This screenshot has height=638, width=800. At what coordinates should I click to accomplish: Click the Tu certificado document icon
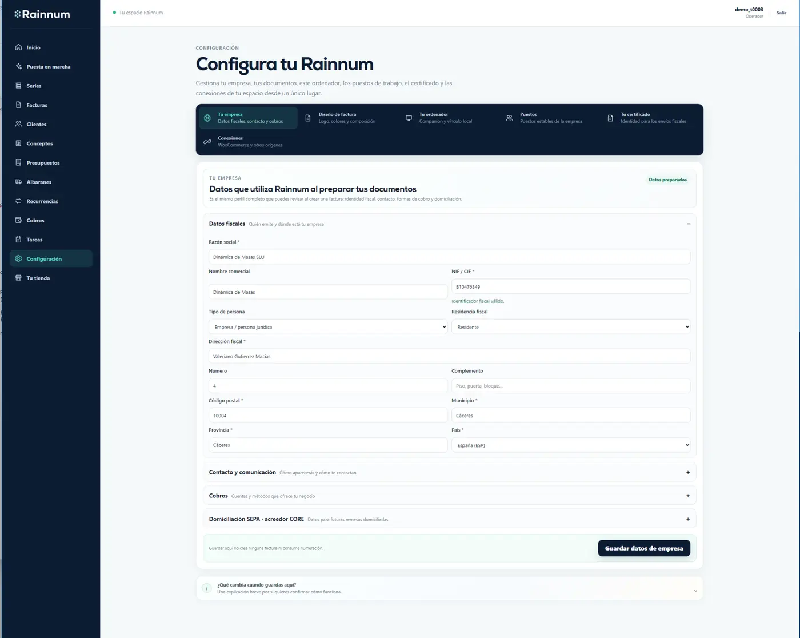[x=610, y=118]
